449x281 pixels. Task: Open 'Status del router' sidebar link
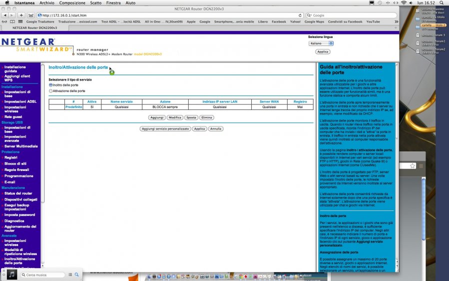click(x=18, y=193)
